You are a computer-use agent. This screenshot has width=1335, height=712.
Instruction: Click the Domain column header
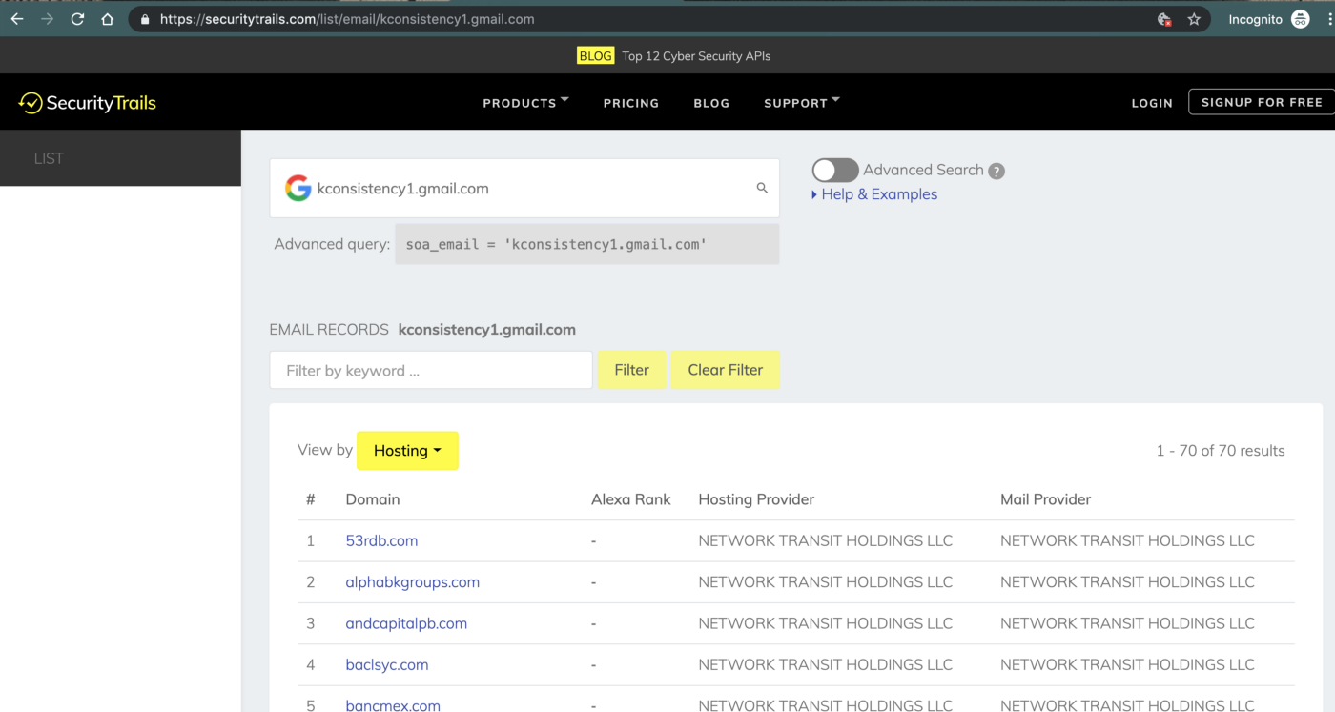[x=373, y=499]
